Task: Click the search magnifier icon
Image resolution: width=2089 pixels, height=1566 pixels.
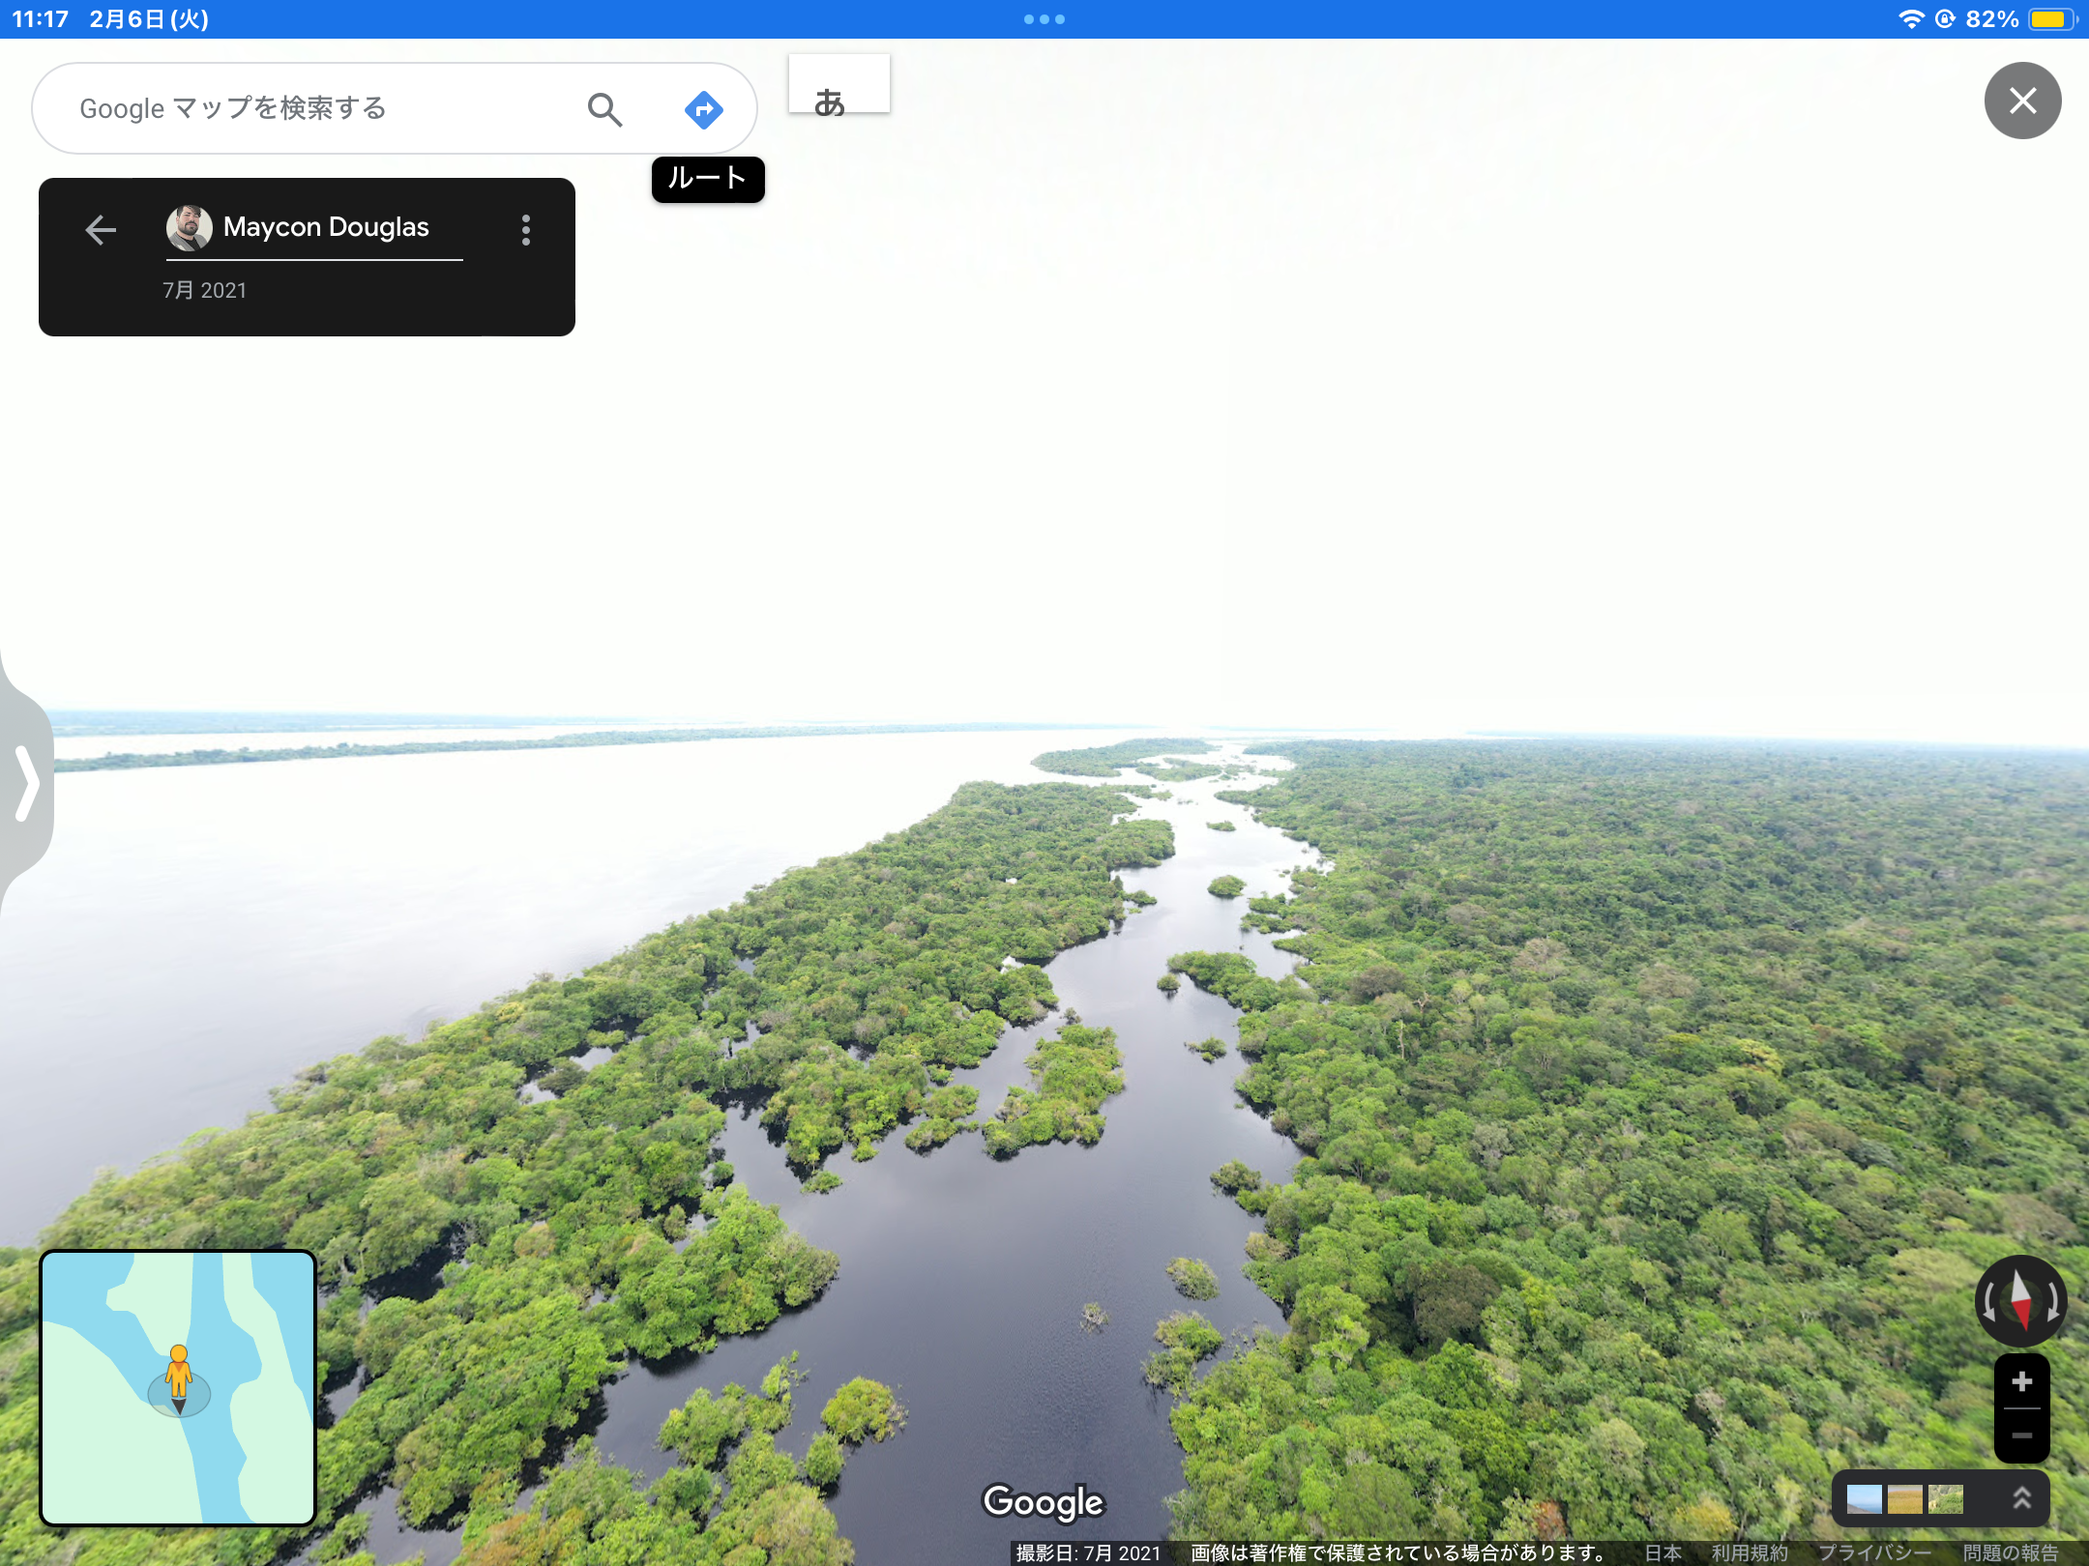Action: (x=604, y=109)
